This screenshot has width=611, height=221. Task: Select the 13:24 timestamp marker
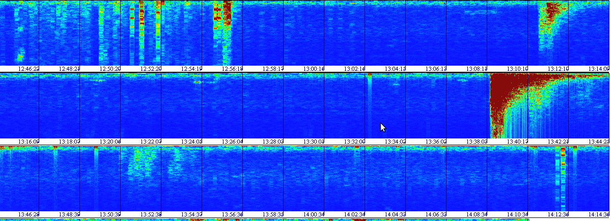[x=191, y=142]
